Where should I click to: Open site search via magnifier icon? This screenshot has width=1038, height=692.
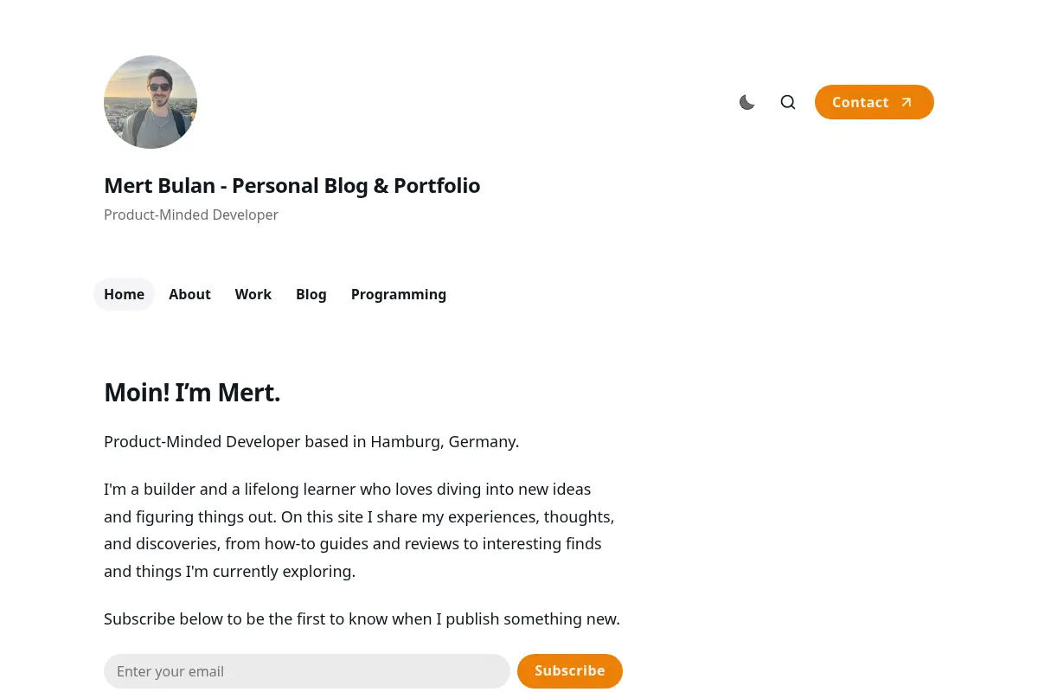click(x=788, y=102)
